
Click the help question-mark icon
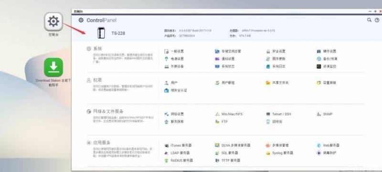coord(377,20)
